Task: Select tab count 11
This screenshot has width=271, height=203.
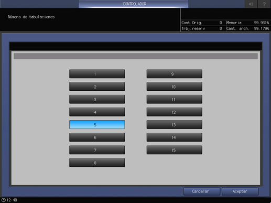Action: tap(175, 99)
